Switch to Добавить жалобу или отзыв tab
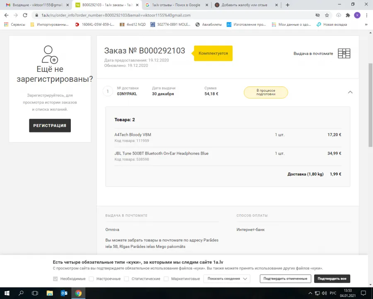This screenshot has height=299, width=373. click(246, 5)
